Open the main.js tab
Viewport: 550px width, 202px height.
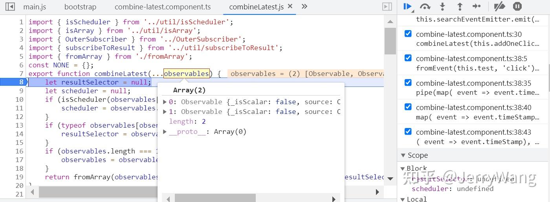tap(35, 7)
